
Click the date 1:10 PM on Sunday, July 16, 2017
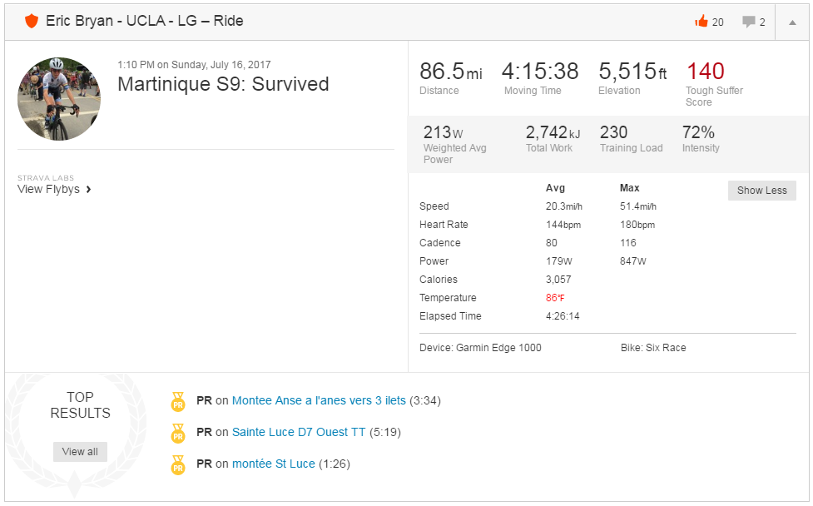[194, 65]
